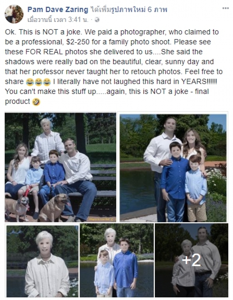Click the post timestamp showing 3:41
This screenshot has width=233, height=300.
(58, 20)
